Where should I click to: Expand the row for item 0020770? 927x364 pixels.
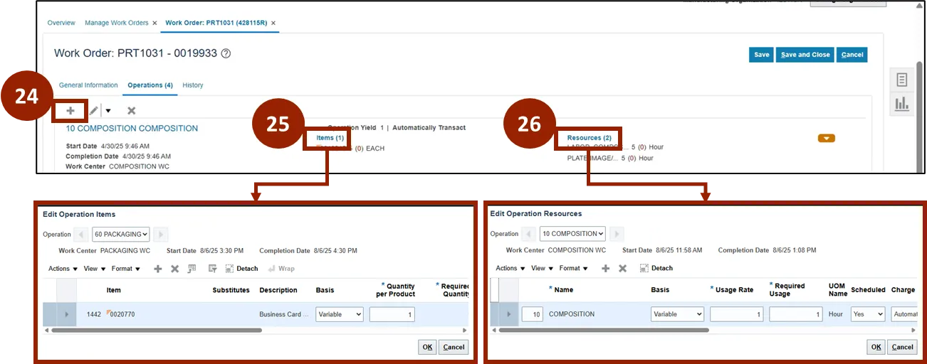tap(67, 314)
